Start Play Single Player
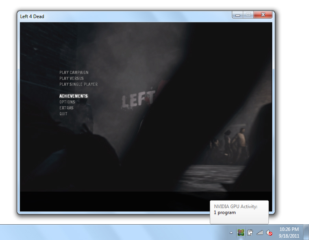The image size is (309, 240). [x=78, y=84]
